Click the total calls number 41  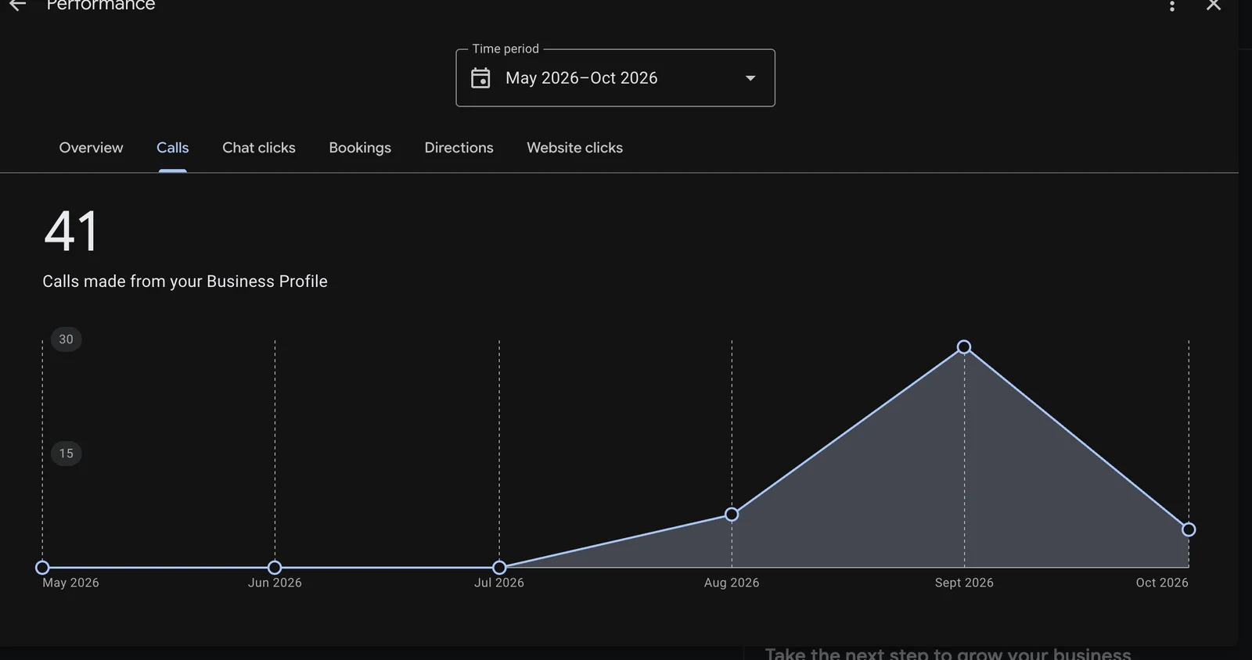(x=71, y=231)
